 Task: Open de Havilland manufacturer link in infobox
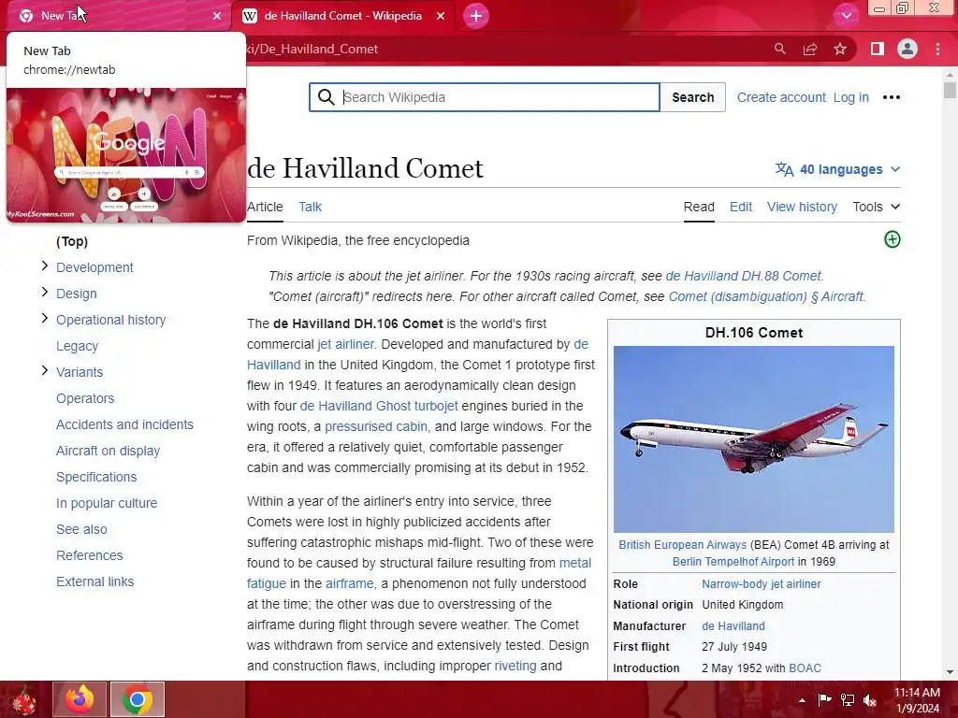(x=733, y=626)
